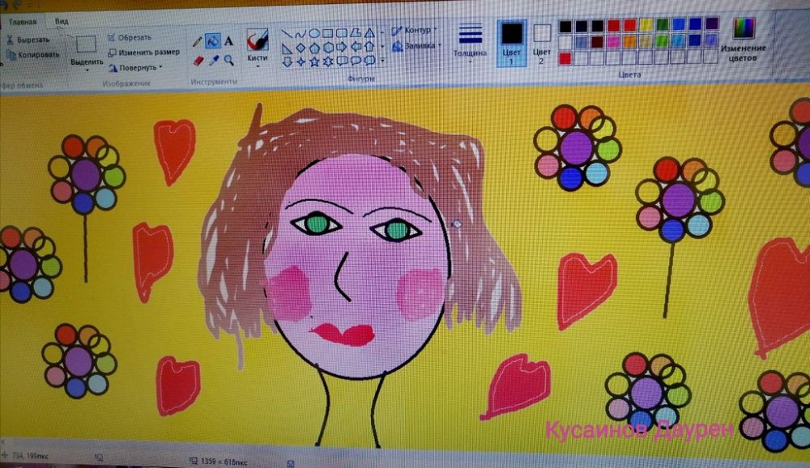Viewport: 810px width, 468px height.
Task: Select the Magnifier tool
Action: (229, 60)
